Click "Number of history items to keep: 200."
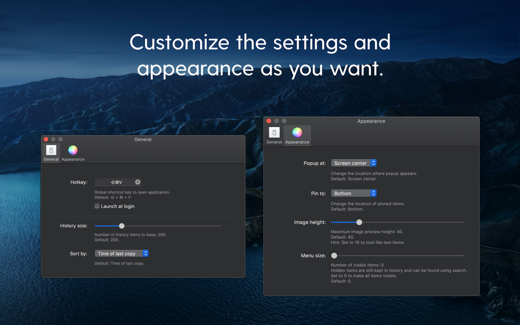 pos(130,235)
